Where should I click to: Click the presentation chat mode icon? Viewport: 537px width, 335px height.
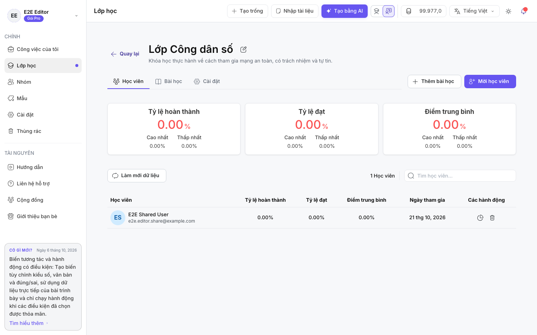click(x=389, y=11)
